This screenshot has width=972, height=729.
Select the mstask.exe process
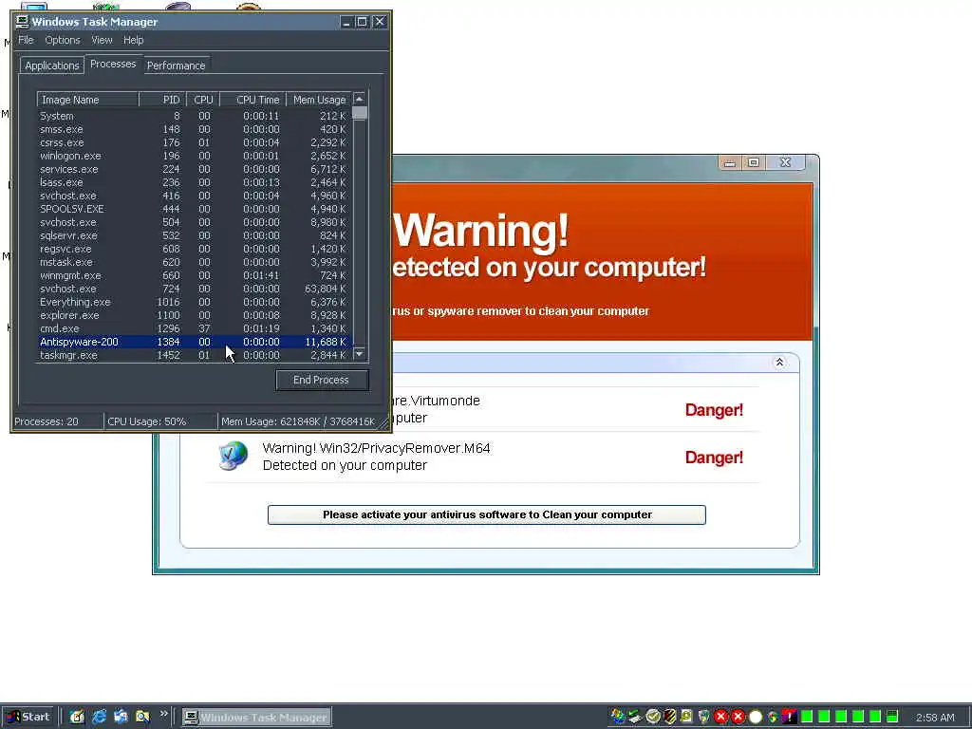point(194,262)
